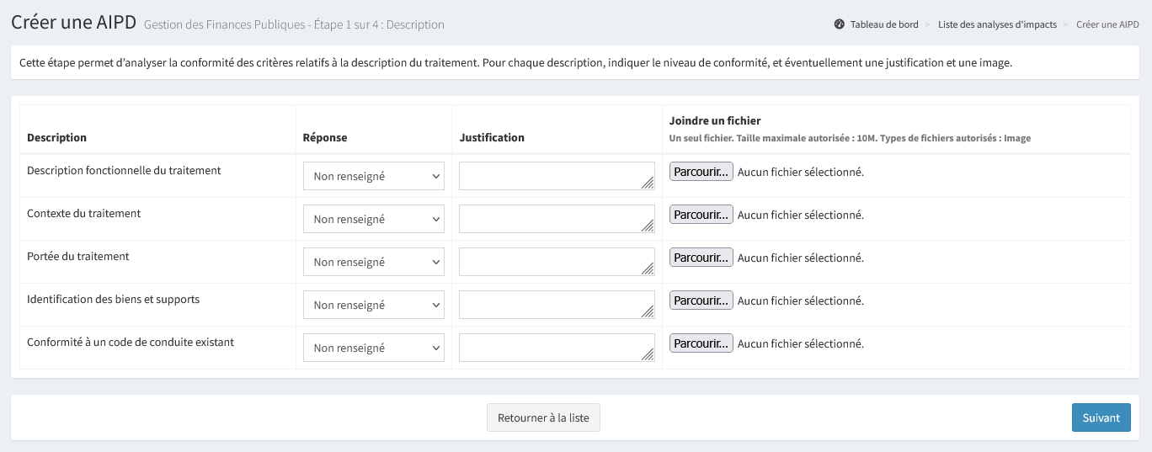Open Réponse dropdown for Description fonctionnelle du traitement
This screenshot has height=452, width=1152.
374,176
